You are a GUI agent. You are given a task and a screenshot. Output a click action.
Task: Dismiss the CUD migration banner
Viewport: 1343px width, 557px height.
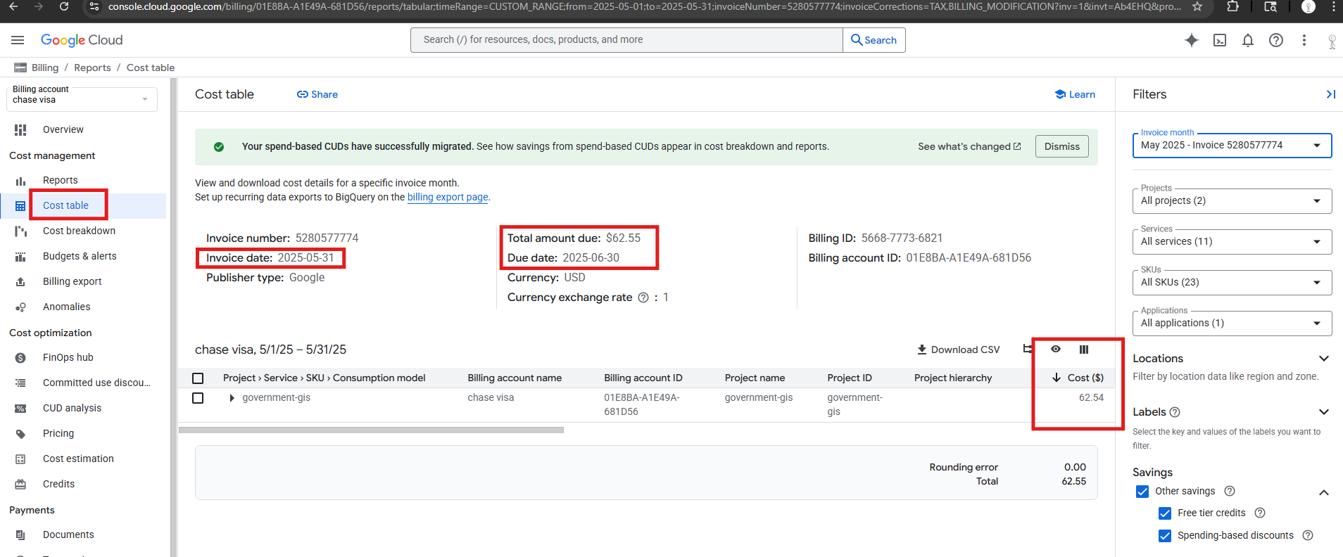(1061, 146)
